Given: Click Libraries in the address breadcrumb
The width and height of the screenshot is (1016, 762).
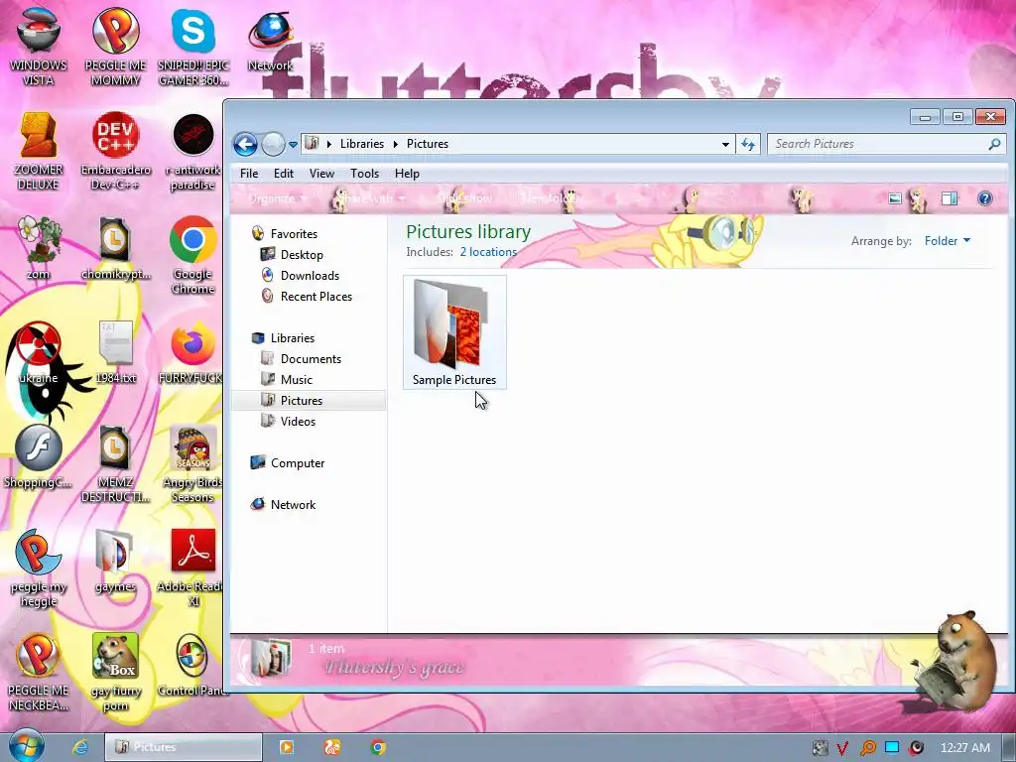Looking at the screenshot, I should (361, 144).
